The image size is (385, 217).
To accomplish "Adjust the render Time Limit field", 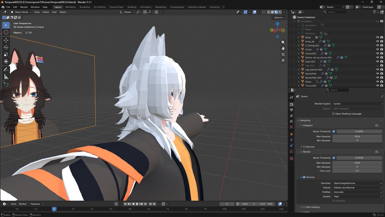I will [x=357, y=171].
